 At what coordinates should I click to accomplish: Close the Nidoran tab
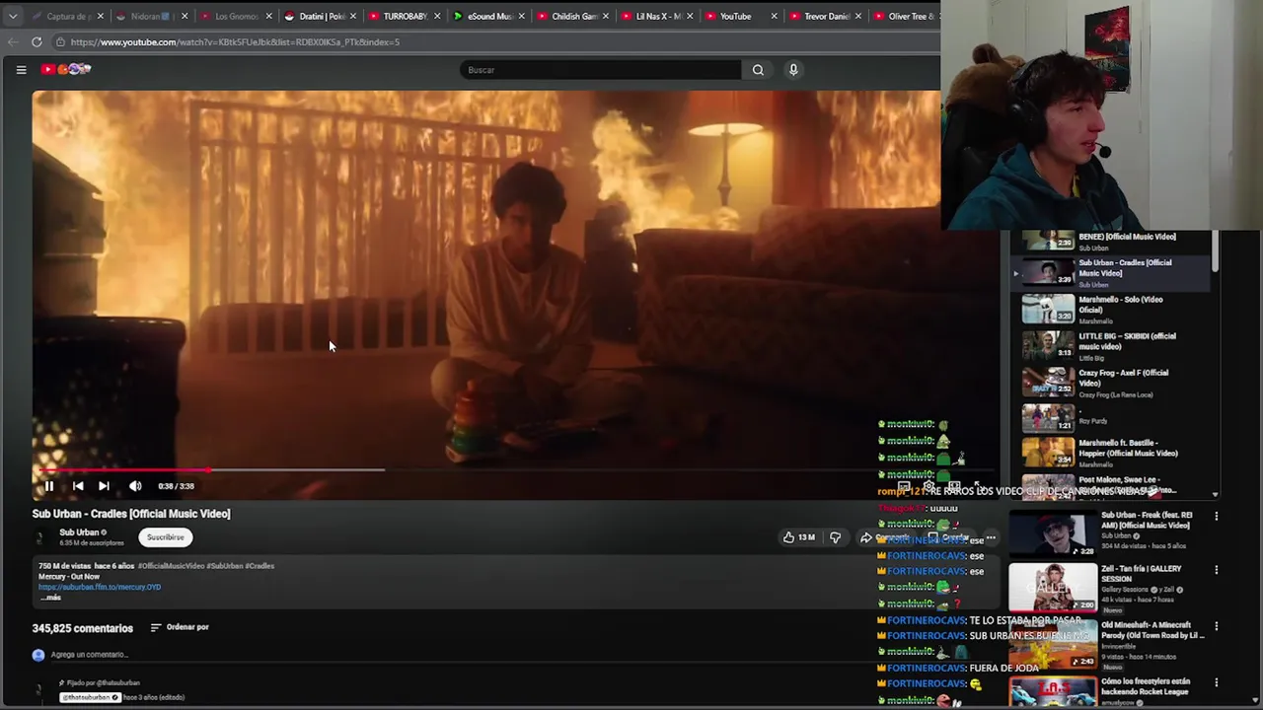184,16
